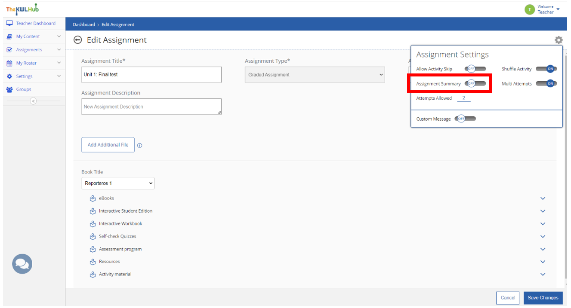
Task: Click the info icon beside Add Additional File
Action: pyautogui.click(x=139, y=145)
